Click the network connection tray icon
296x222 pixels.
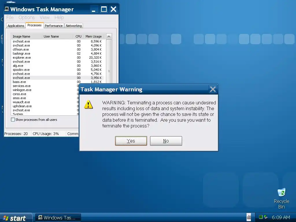[x=266, y=217]
